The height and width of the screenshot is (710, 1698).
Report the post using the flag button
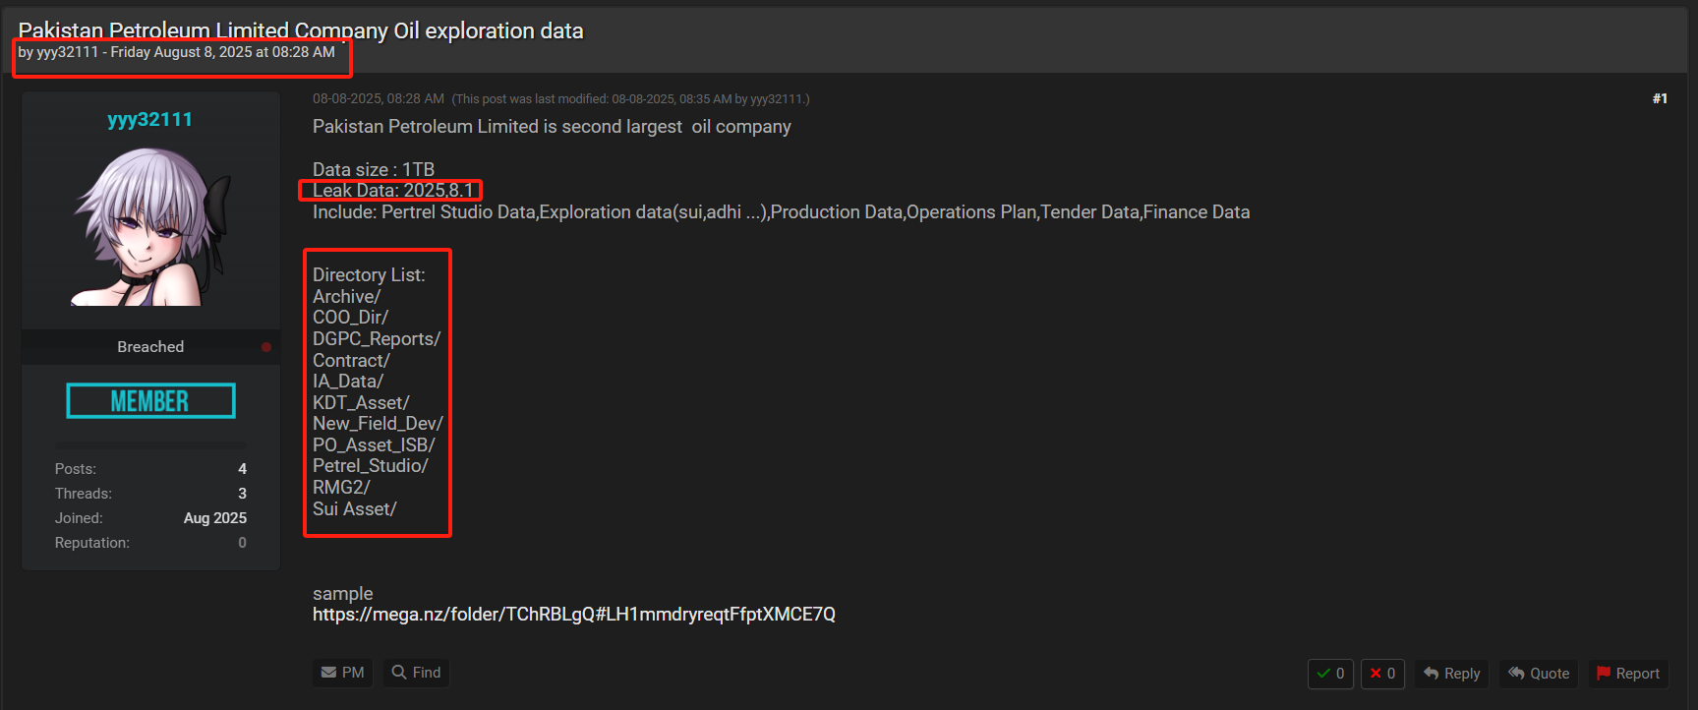click(1627, 674)
